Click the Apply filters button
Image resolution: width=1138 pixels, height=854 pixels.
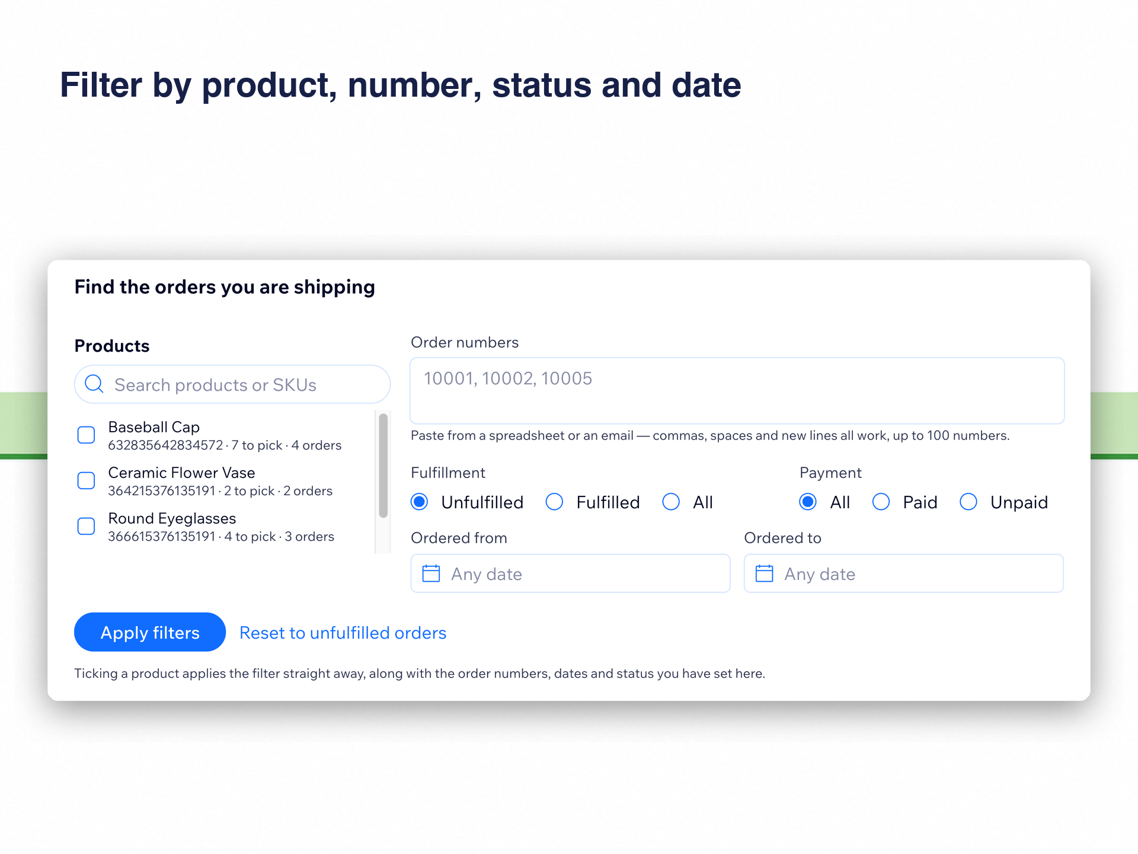pyautogui.click(x=150, y=632)
